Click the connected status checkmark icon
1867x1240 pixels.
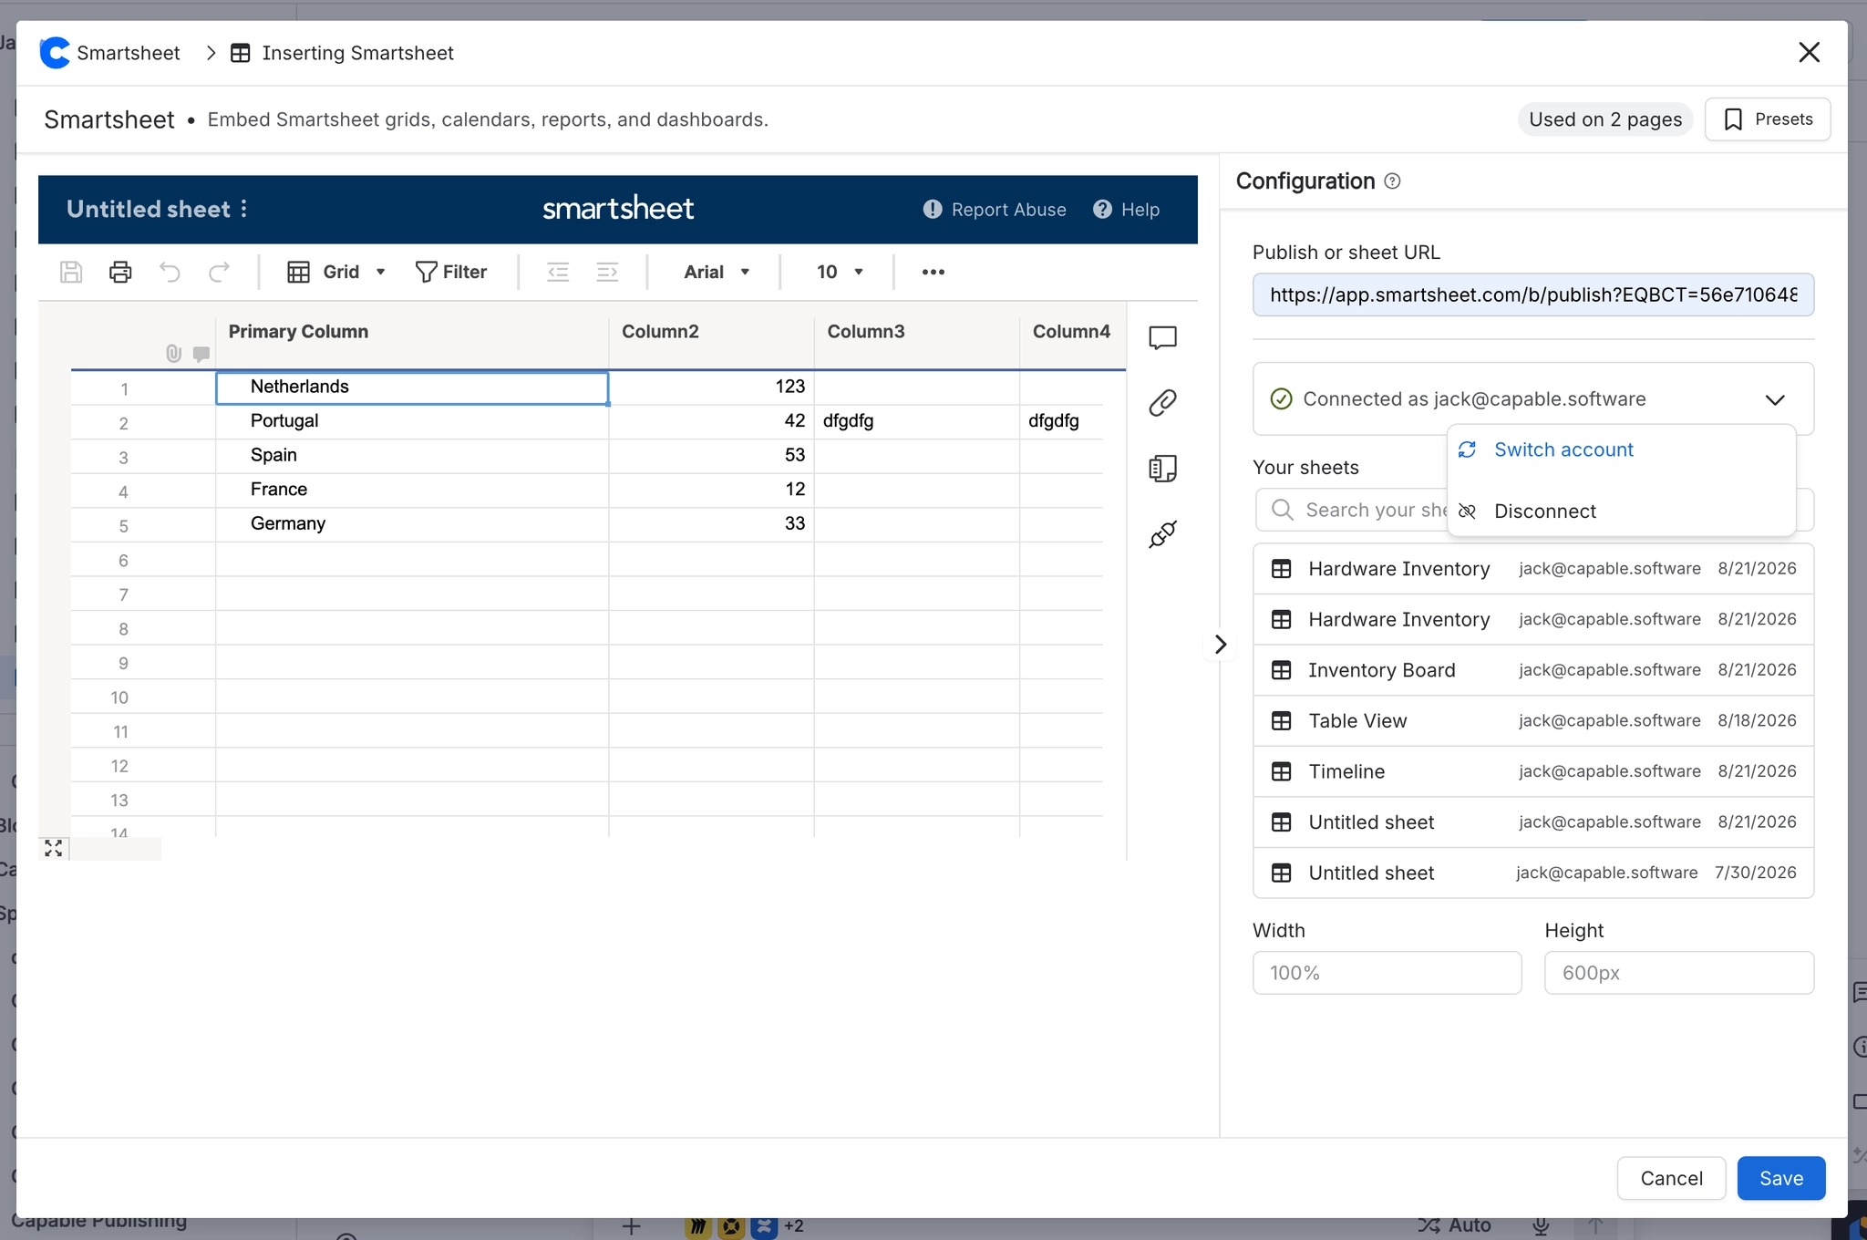pyautogui.click(x=1281, y=399)
